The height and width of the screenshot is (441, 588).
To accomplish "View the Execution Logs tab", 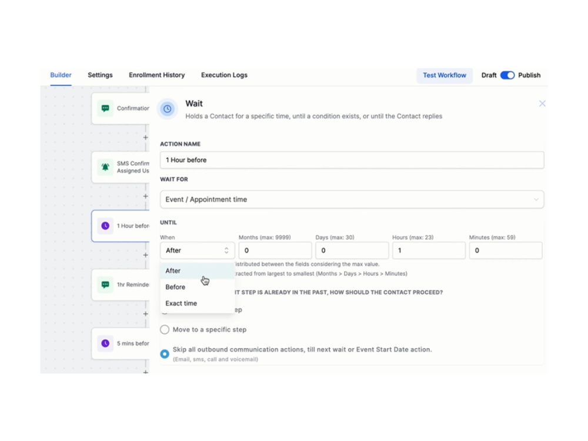I will click(224, 75).
